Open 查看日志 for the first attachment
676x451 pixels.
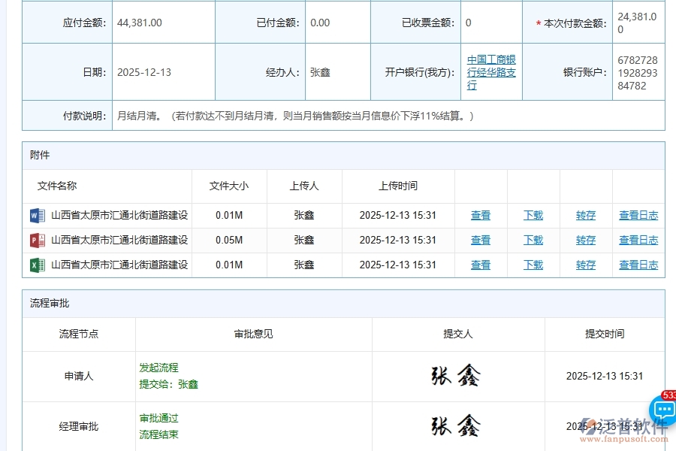coord(638,215)
